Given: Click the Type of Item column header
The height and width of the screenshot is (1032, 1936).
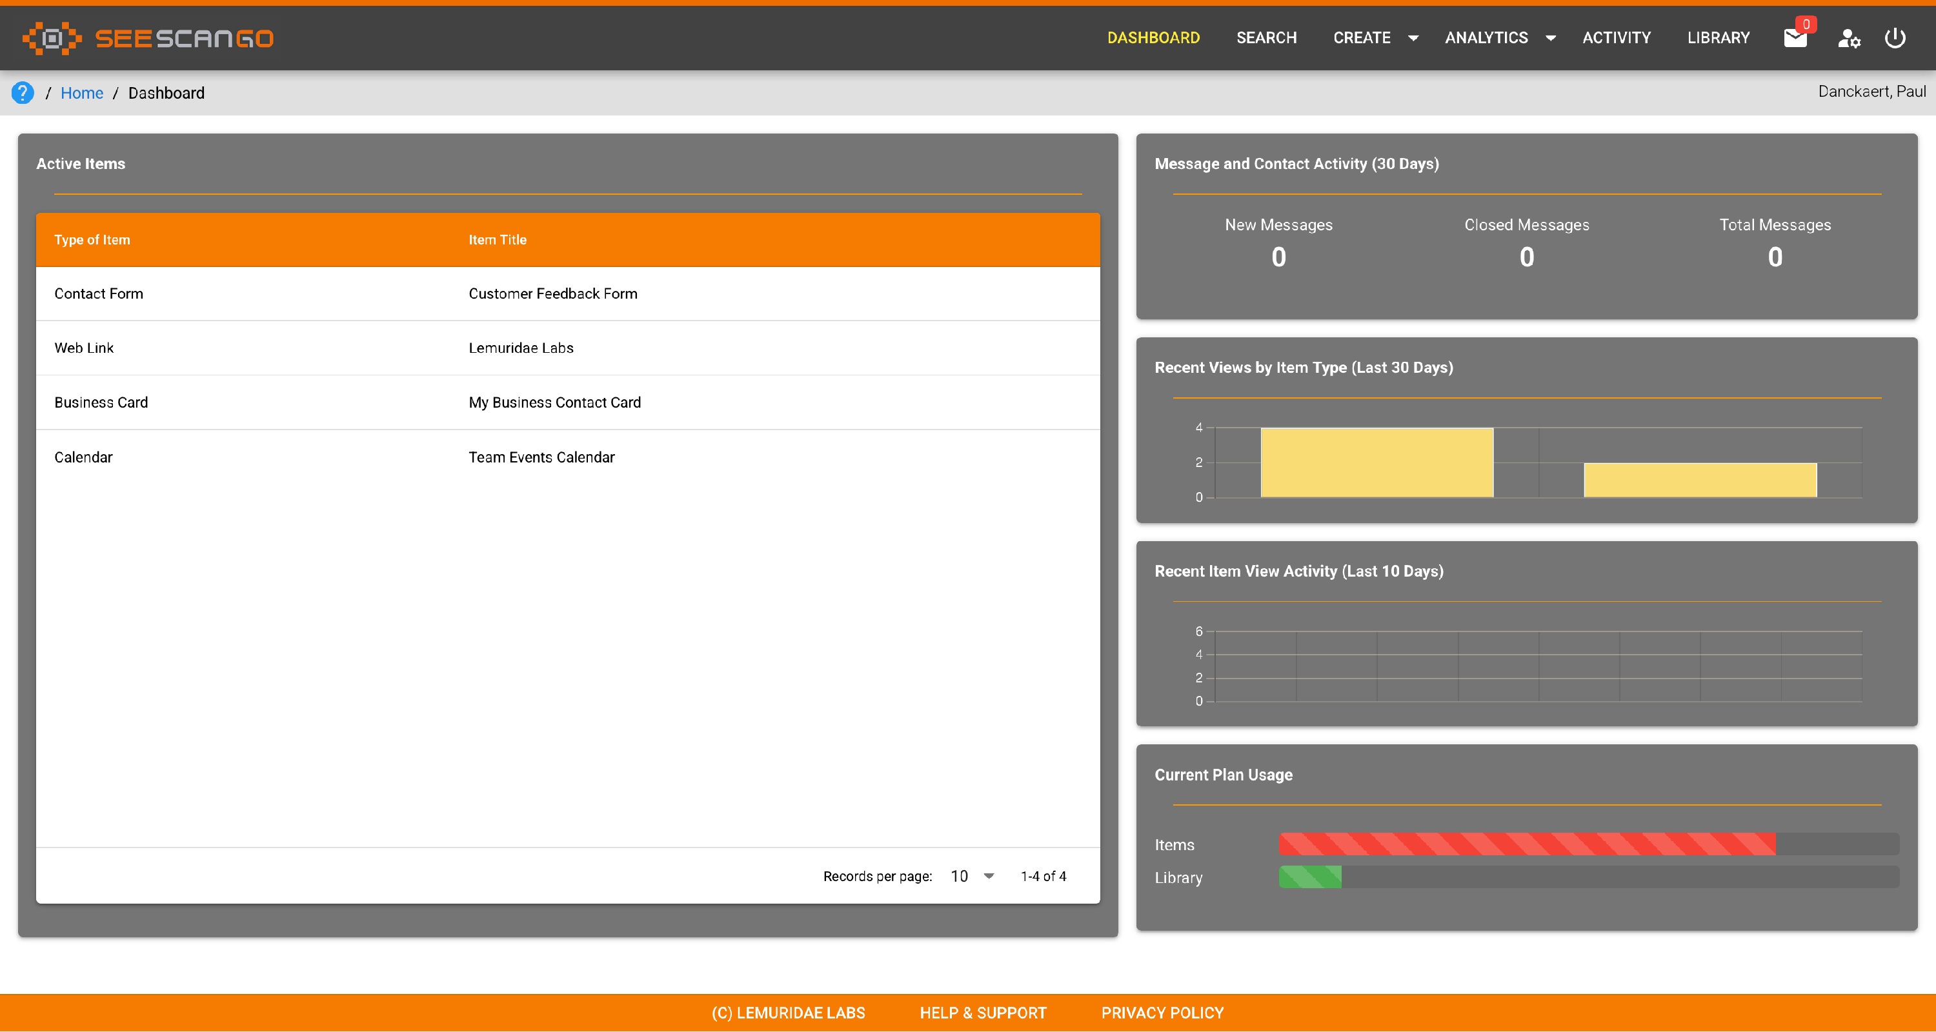Looking at the screenshot, I should coord(92,239).
